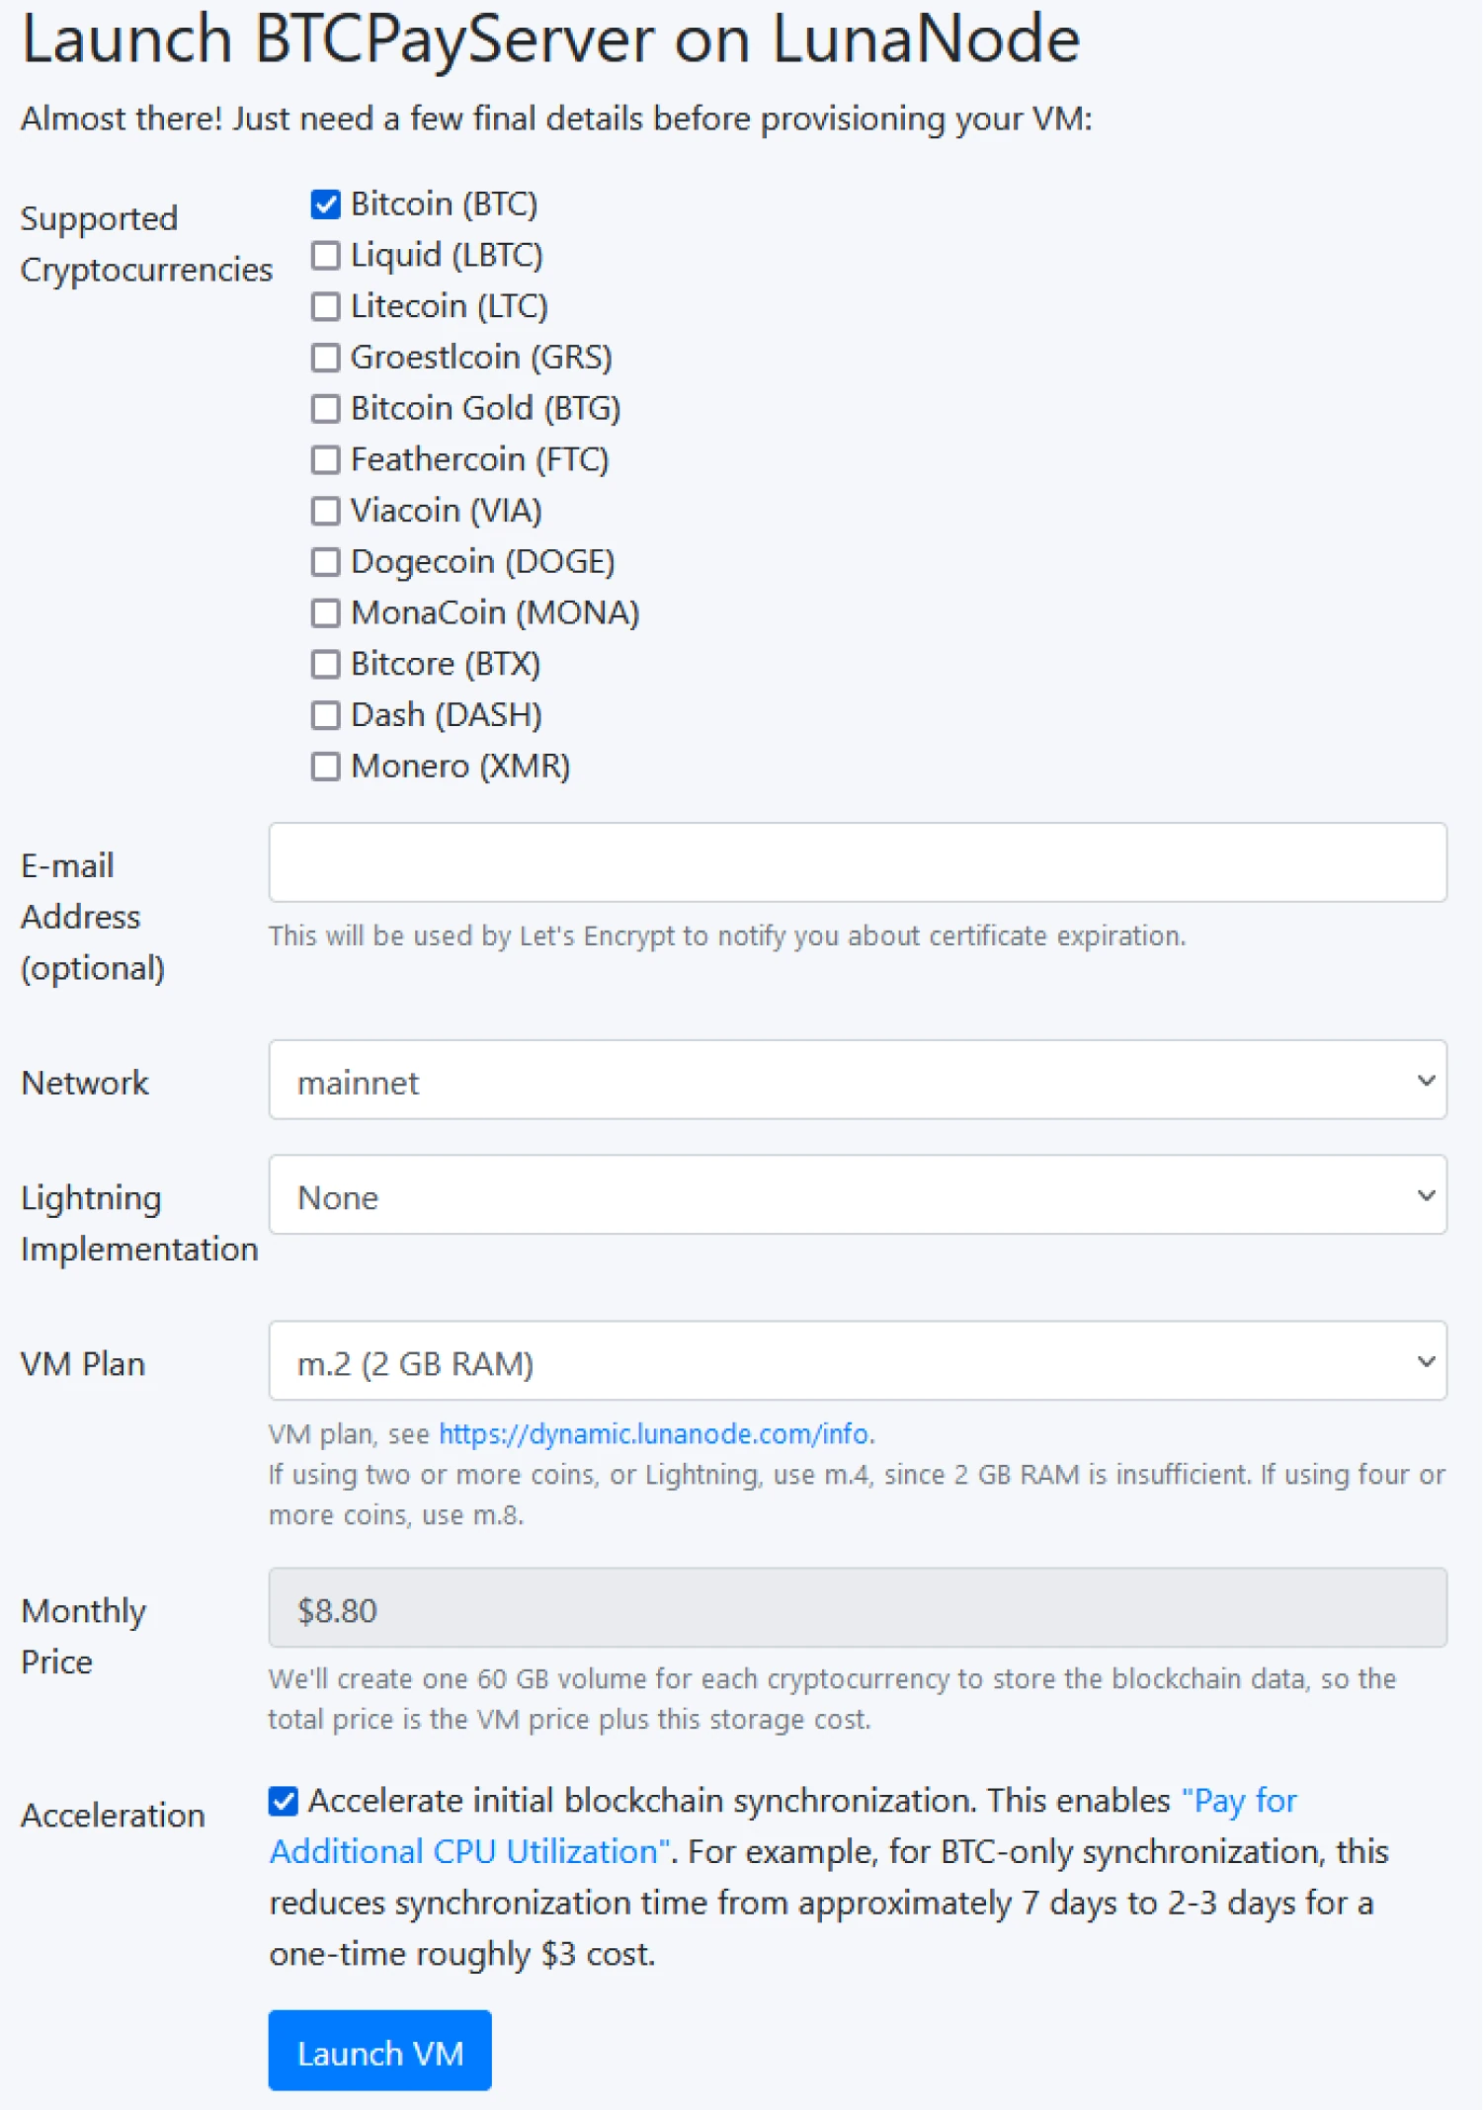Image resolution: width=1483 pixels, height=2110 pixels.
Task: Enable MonaCoin (MONA) checkbox
Action: click(x=325, y=613)
